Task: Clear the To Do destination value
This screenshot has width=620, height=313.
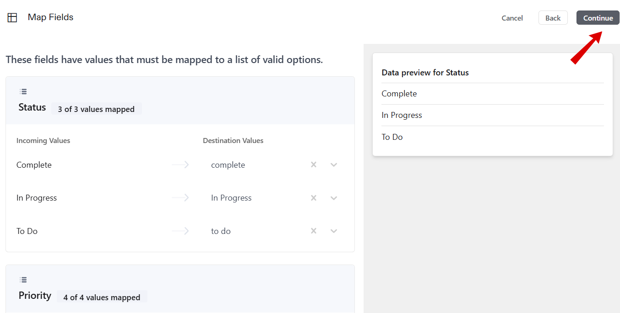Action: pos(313,231)
